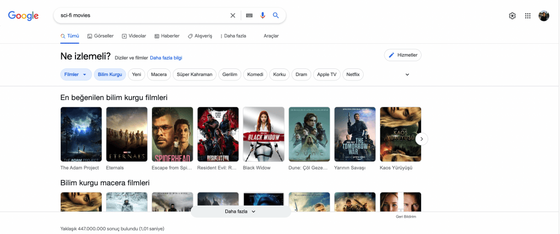The height and width of the screenshot is (234, 560).
Task: Open The Tomorrow War poster
Action: coord(355,134)
